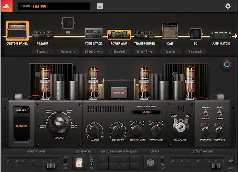Viewport: 238px width, 172px height.
Task: Open settings with the gear icon
Action: 228,6
